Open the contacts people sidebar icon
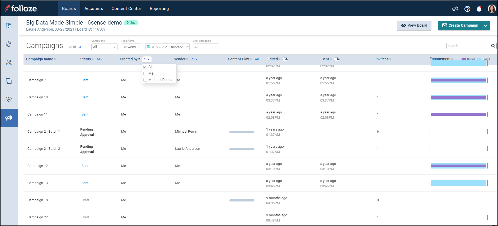The width and height of the screenshot is (498, 226). [9, 62]
